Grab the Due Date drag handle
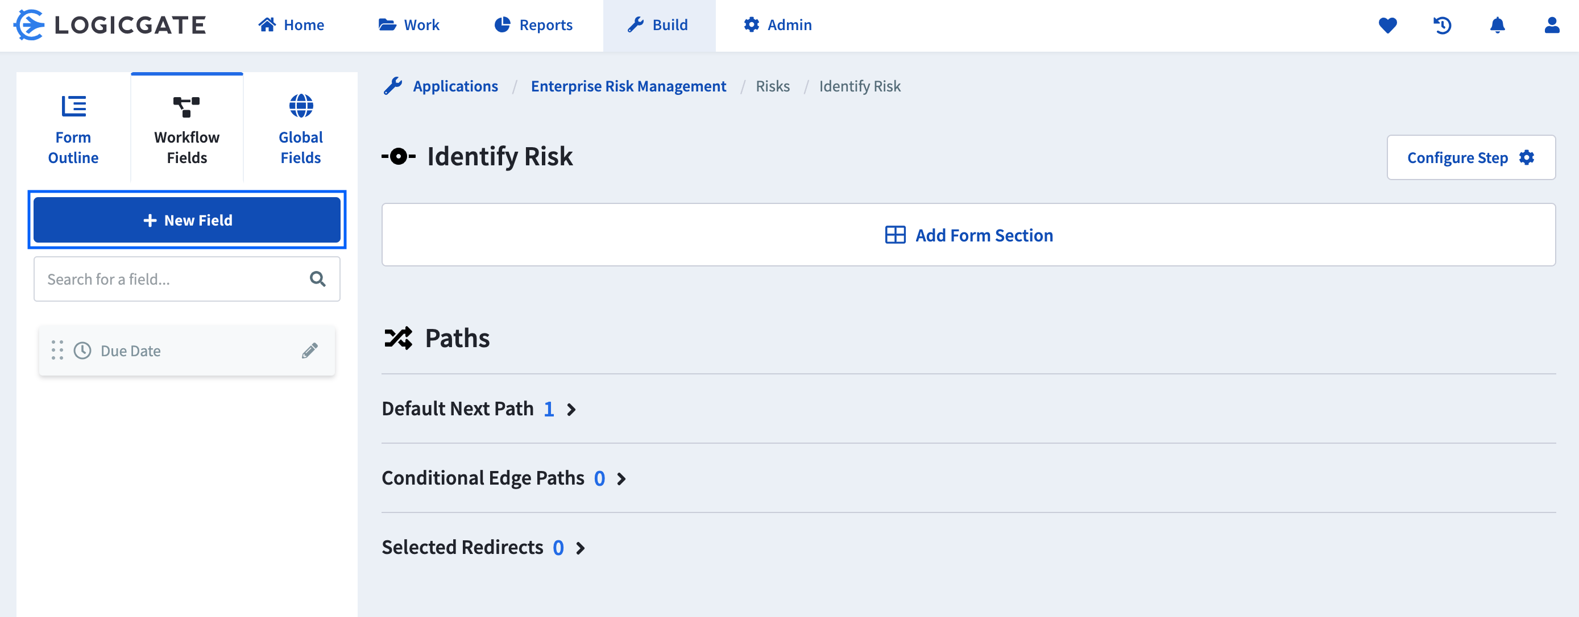Viewport: 1579px width, 617px height. (57, 351)
